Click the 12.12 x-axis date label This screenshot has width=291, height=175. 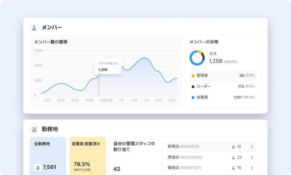click(60, 100)
